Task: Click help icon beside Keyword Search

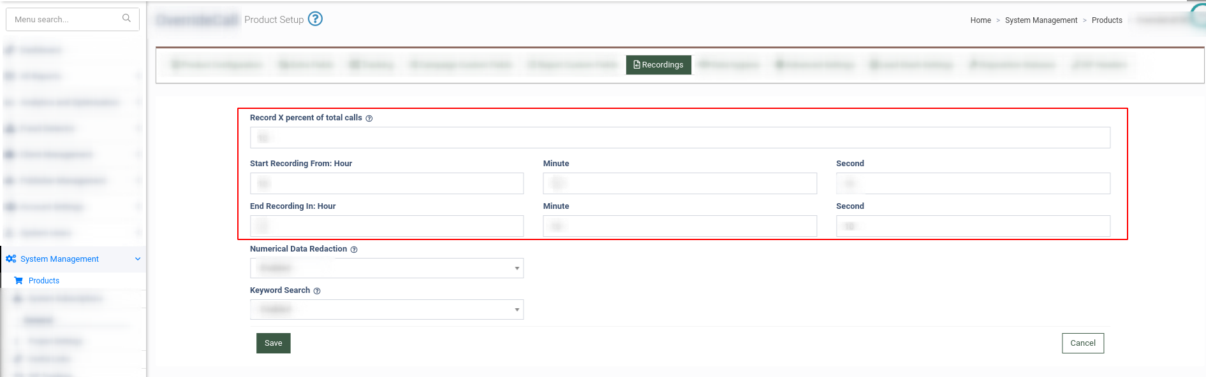Action: [x=317, y=291]
